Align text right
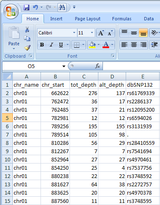The image size is (160, 205). [143, 45]
